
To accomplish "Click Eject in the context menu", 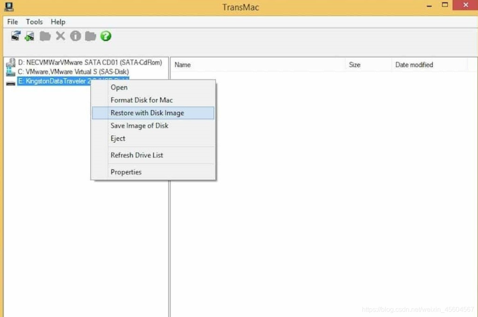I will 153,139.
